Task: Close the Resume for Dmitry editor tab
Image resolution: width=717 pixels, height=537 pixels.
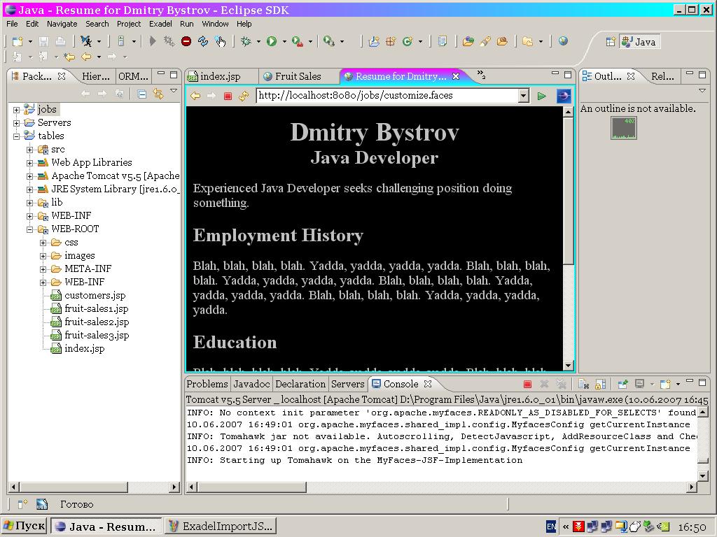Action: pyautogui.click(x=456, y=76)
